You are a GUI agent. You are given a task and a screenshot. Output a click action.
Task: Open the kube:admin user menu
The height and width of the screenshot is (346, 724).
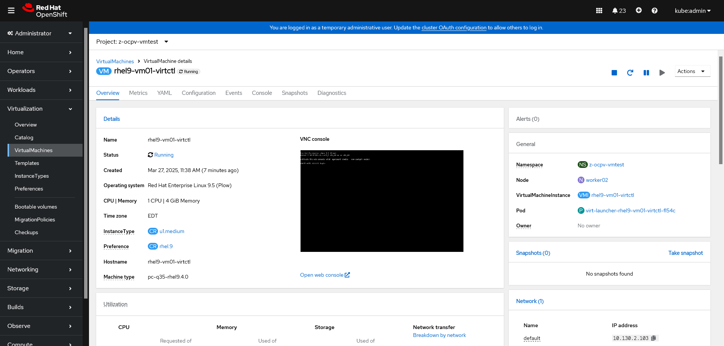coord(693,11)
